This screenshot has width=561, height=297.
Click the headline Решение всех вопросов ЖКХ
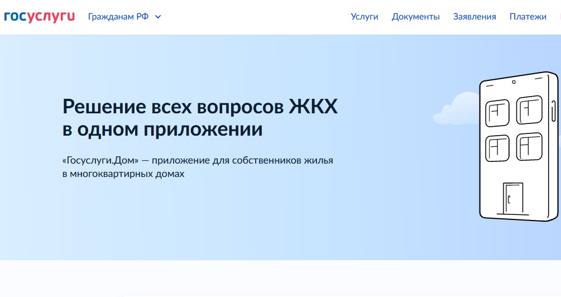[x=200, y=118]
